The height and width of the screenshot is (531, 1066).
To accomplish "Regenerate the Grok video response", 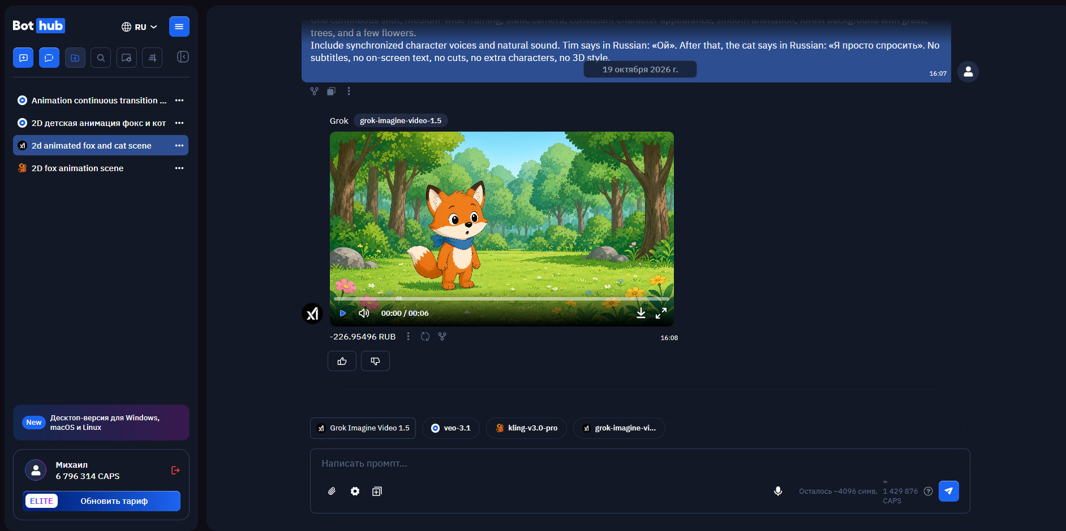I will coord(425,337).
